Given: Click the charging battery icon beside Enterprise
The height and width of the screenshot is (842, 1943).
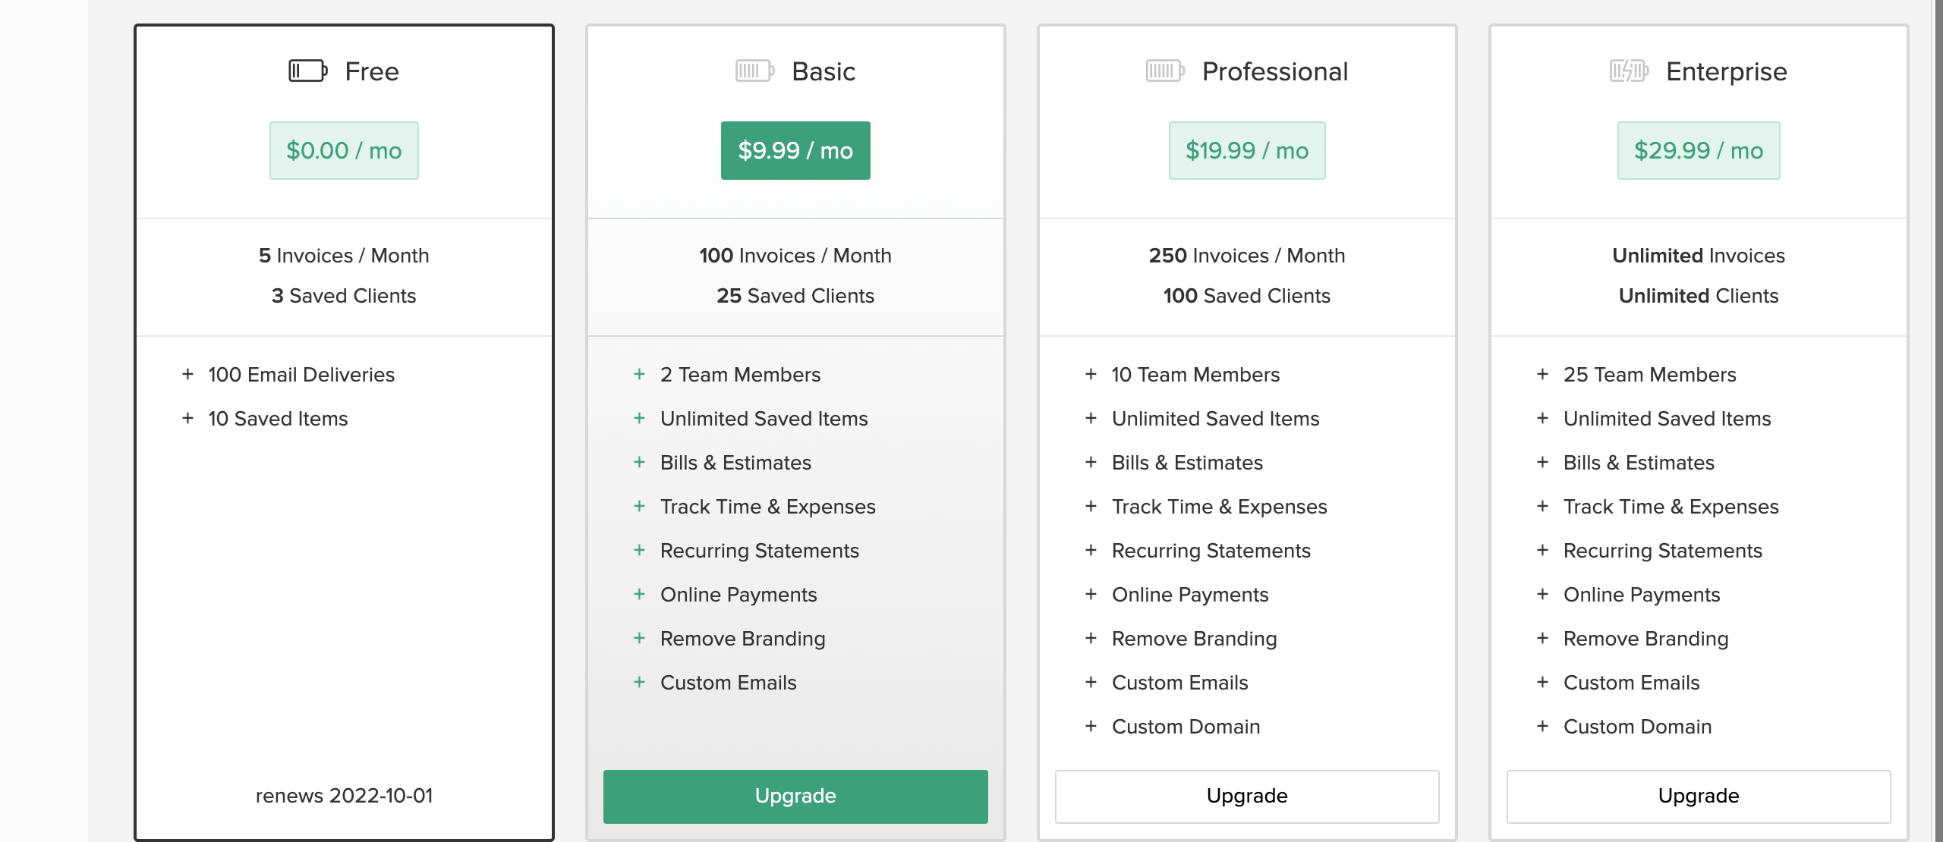Looking at the screenshot, I should click(1627, 71).
